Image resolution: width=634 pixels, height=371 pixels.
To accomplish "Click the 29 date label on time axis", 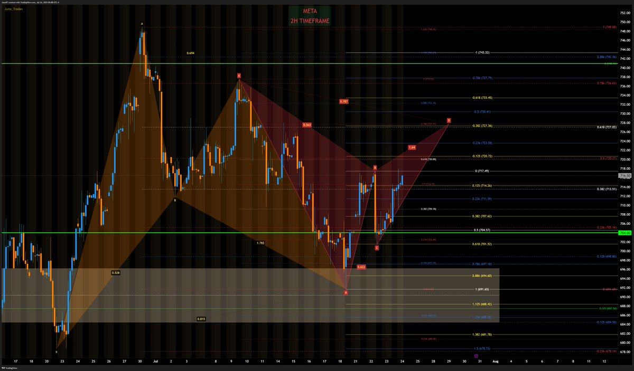I will pos(449,362).
